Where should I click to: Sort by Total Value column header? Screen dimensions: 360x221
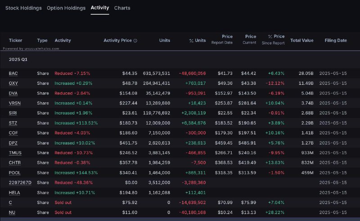click(301, 40)
